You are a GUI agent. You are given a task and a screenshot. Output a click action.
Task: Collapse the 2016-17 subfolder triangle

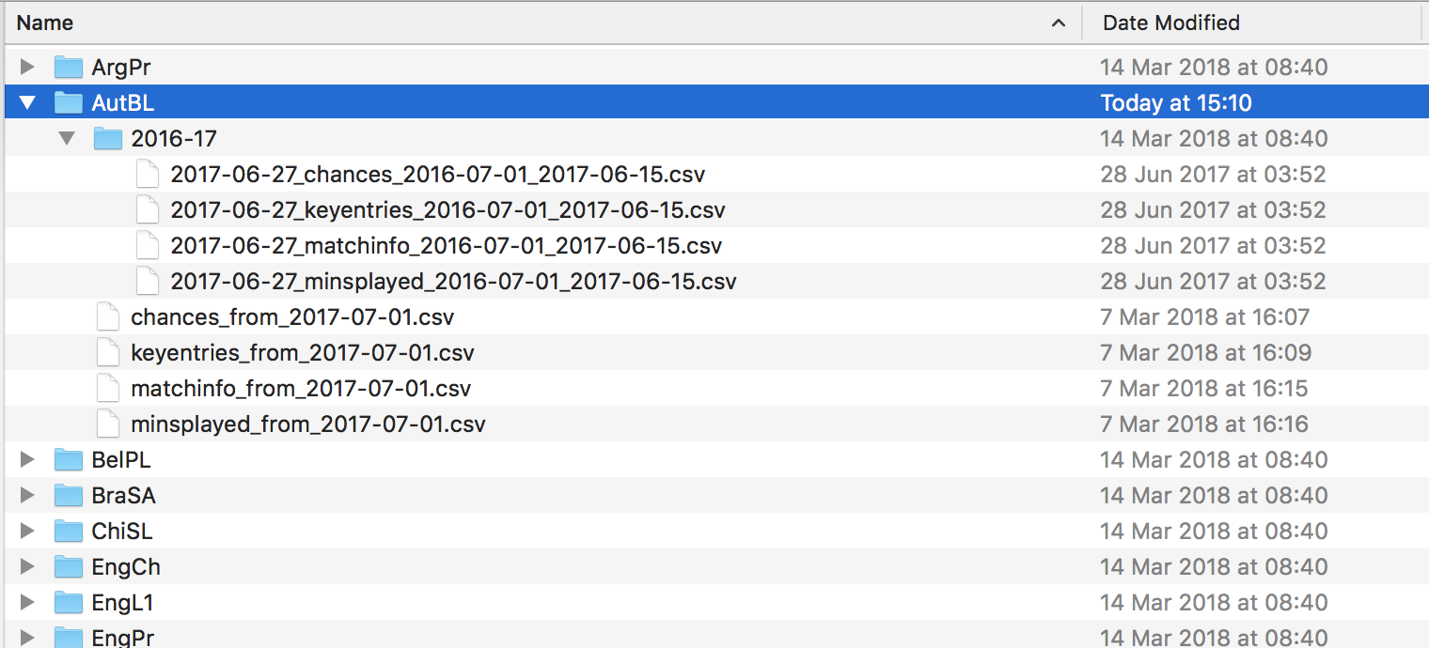[x=67, y=138]
